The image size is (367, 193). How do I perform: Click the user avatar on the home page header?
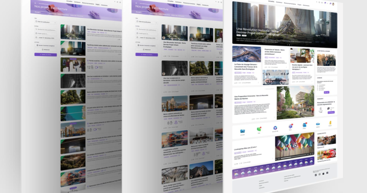coord(333,4)
